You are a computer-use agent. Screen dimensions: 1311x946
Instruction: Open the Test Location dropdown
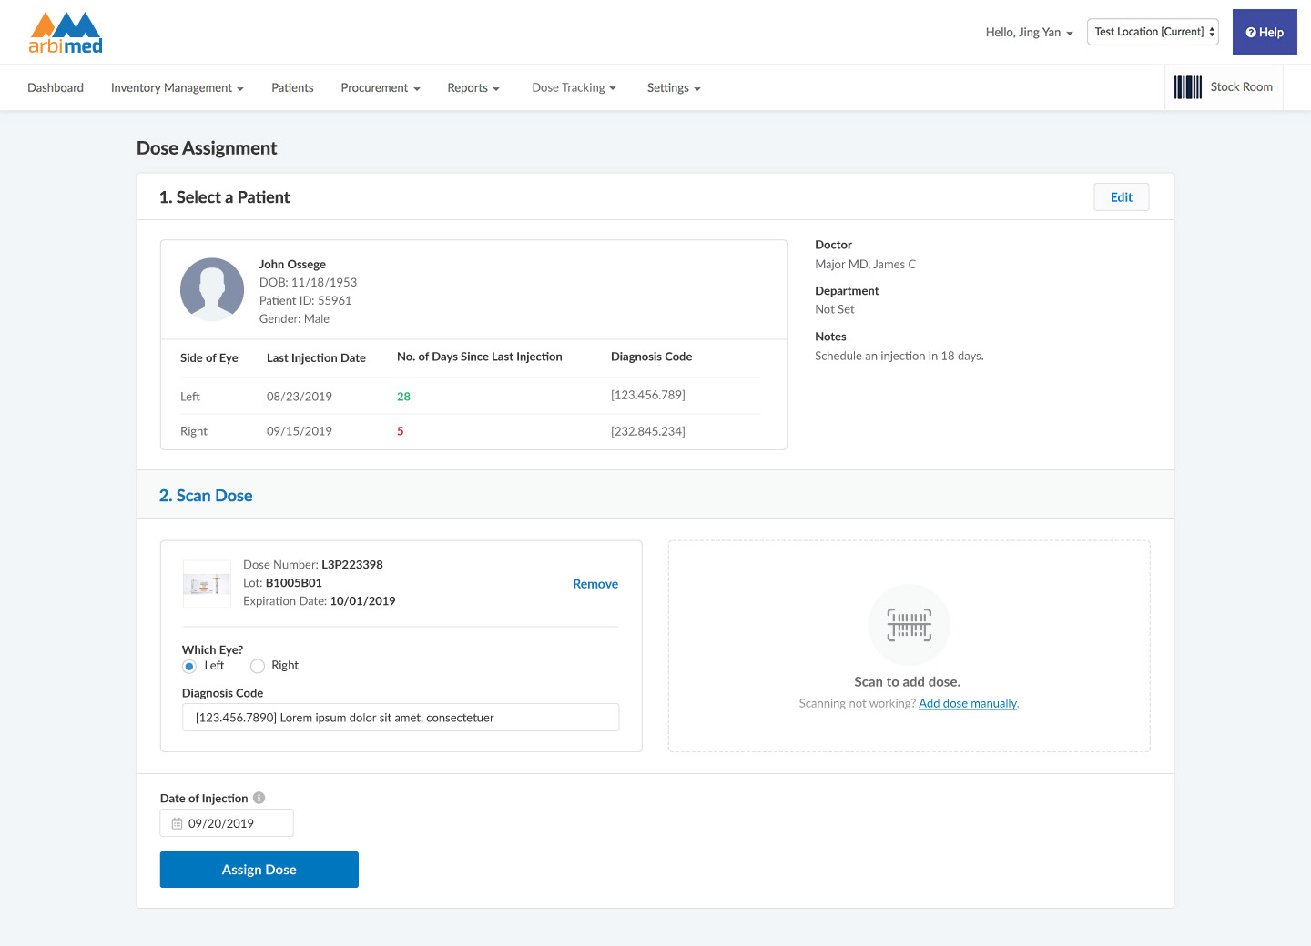pos(1153,32)
